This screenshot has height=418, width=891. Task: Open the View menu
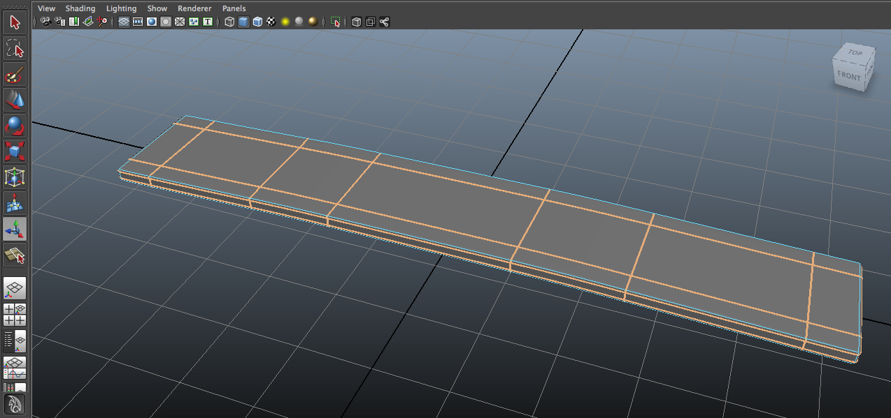pyautogui.click(x=46, y=8)
